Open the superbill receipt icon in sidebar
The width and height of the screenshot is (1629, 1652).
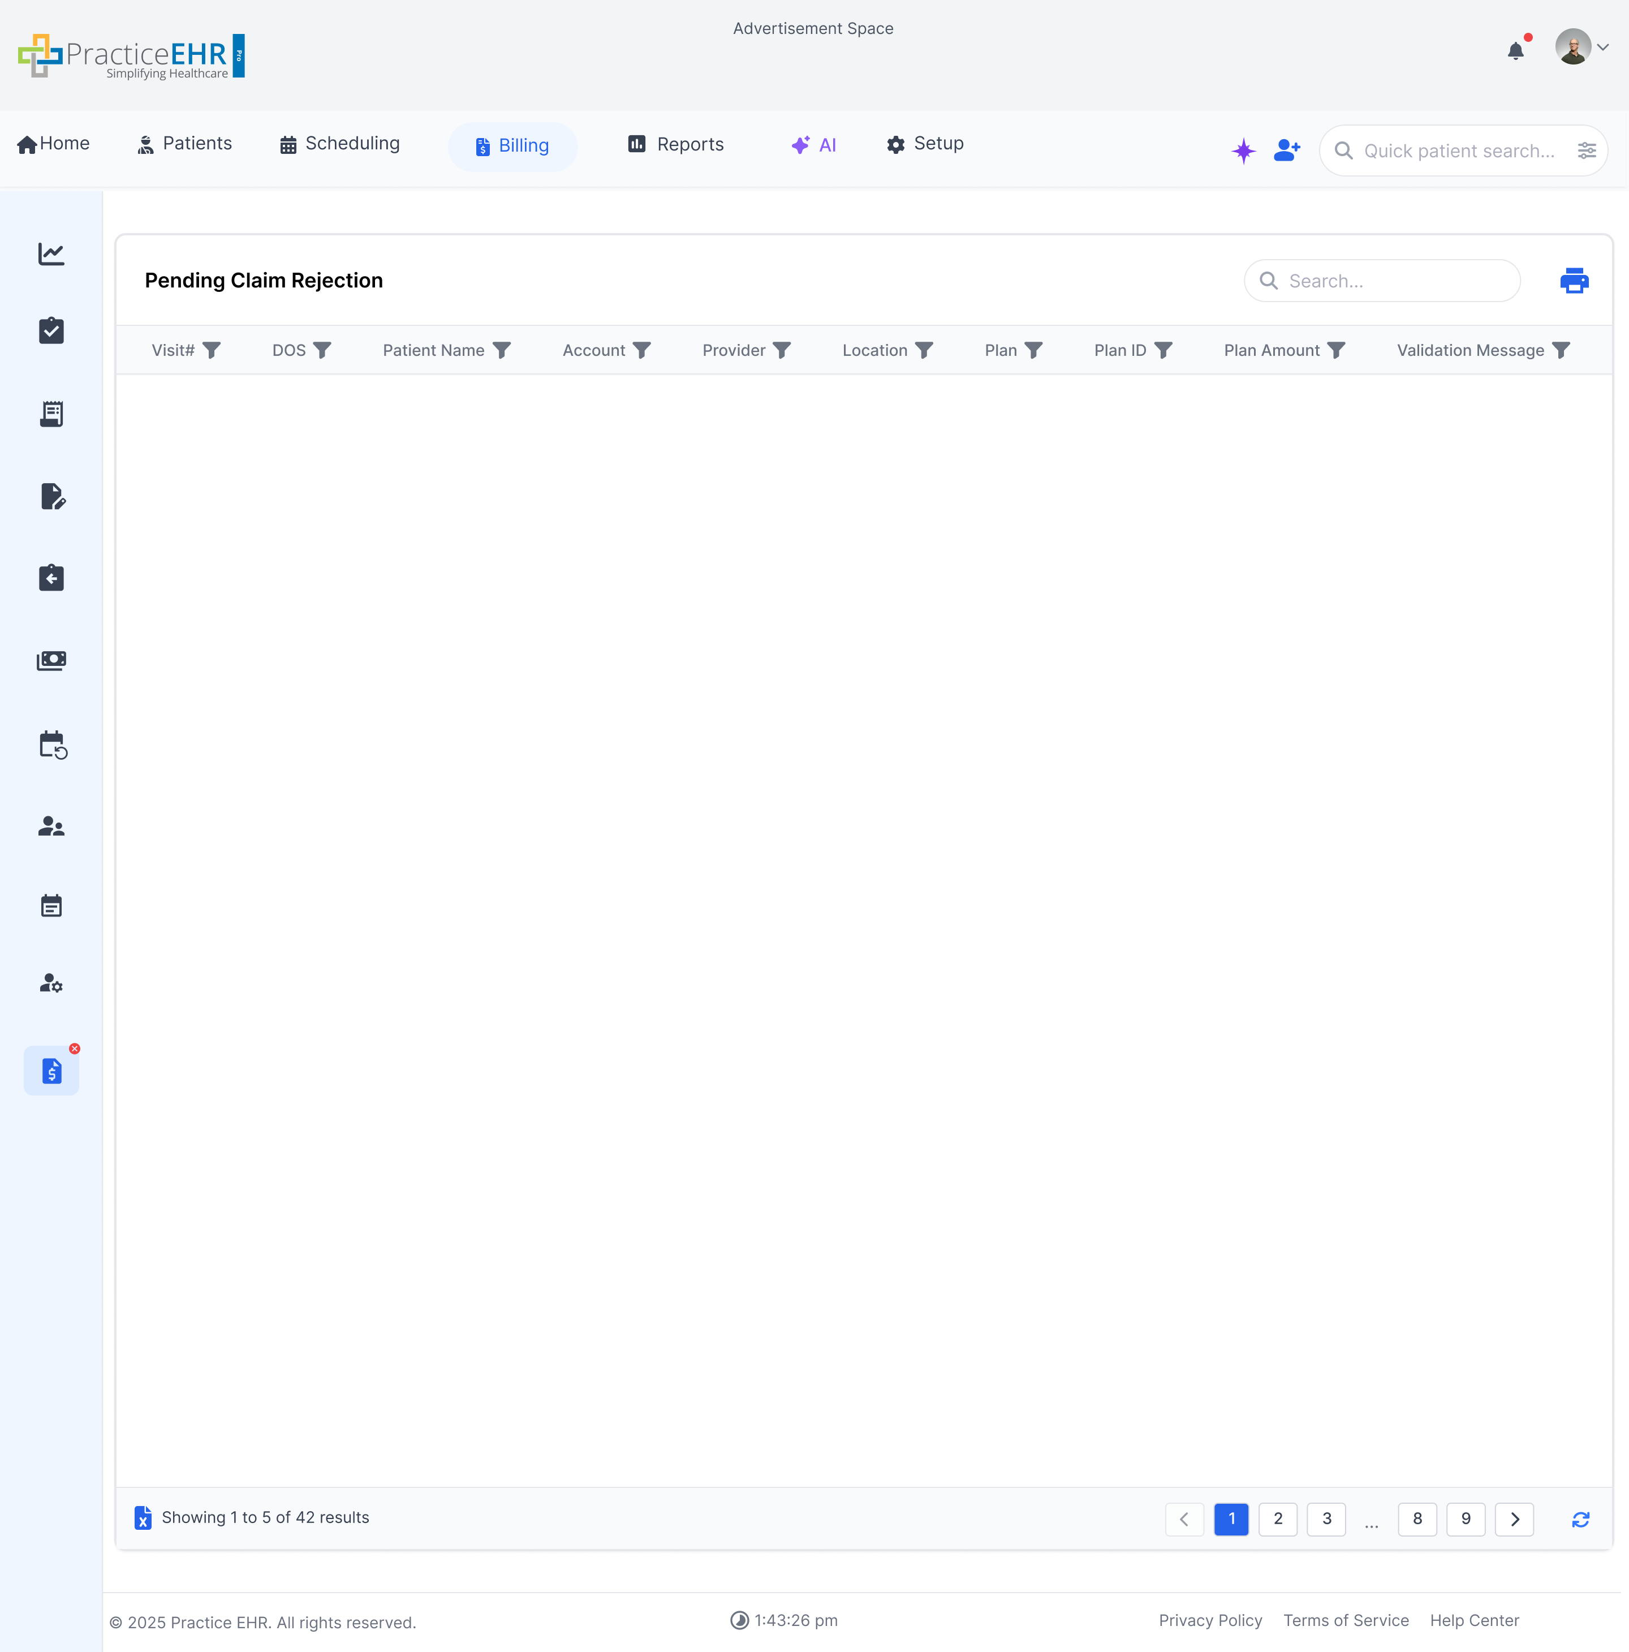pyautogui.click(x=51, y=414)
